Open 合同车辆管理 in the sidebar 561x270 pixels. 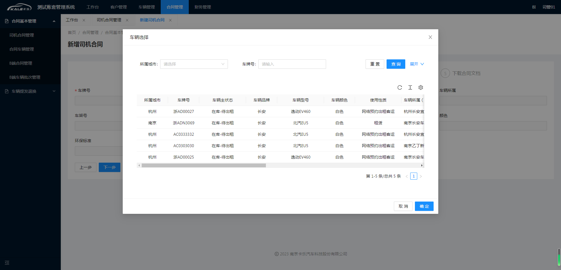(30, 49)
